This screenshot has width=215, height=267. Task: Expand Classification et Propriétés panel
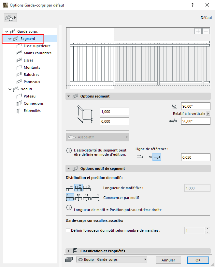[69, 251]
